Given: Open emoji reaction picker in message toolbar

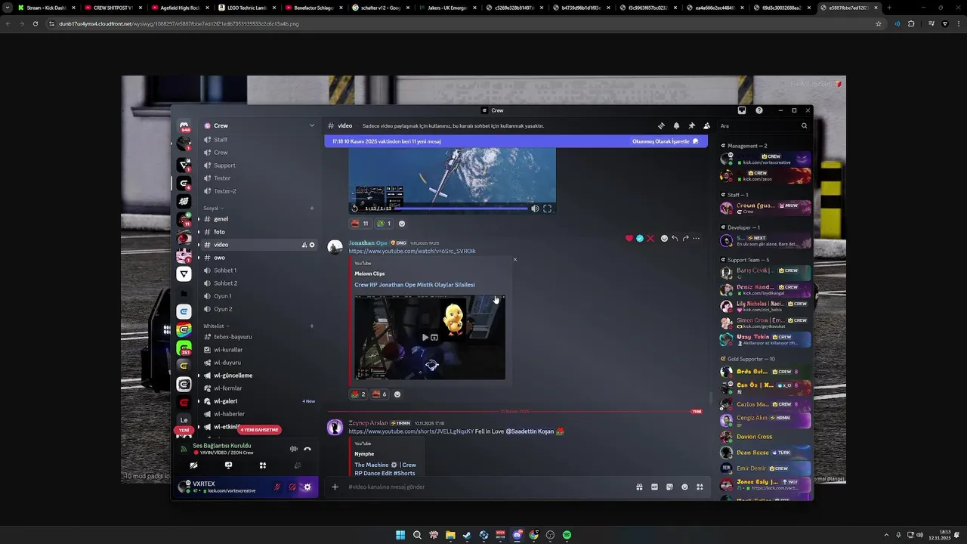Looking at the screenshot, I should [664, 238].
